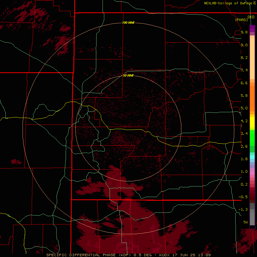
Task: Click the 7.4 value on color scale
Action: tap(244, 70)
